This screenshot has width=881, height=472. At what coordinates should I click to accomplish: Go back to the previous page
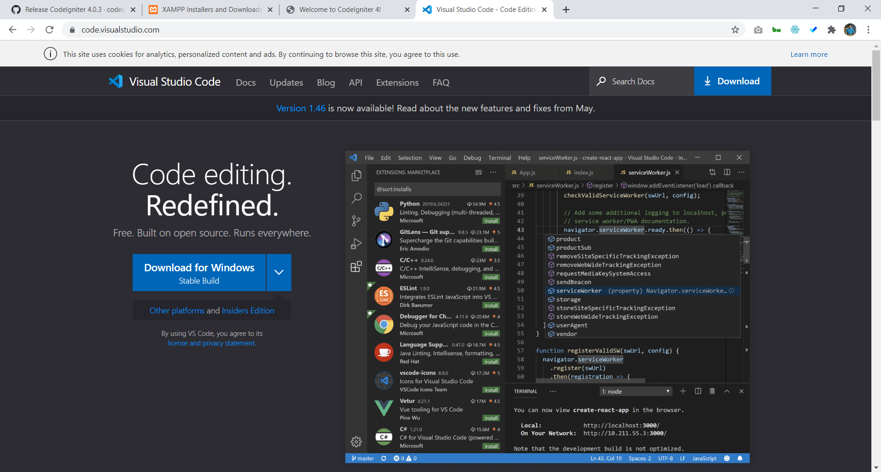pos(13,30)
